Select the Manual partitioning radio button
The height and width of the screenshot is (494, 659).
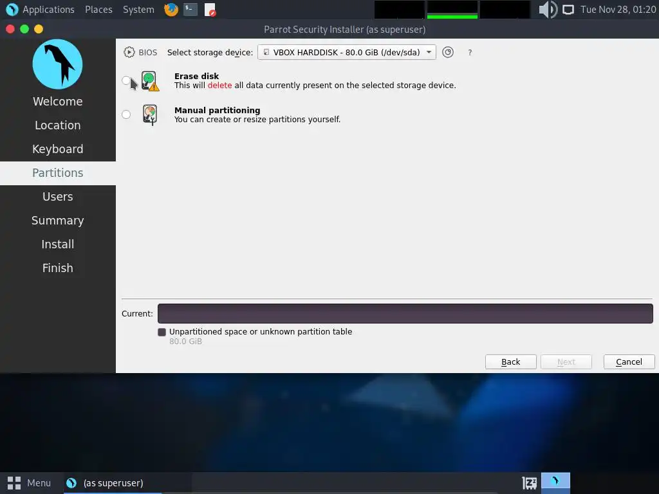point(126,114)
